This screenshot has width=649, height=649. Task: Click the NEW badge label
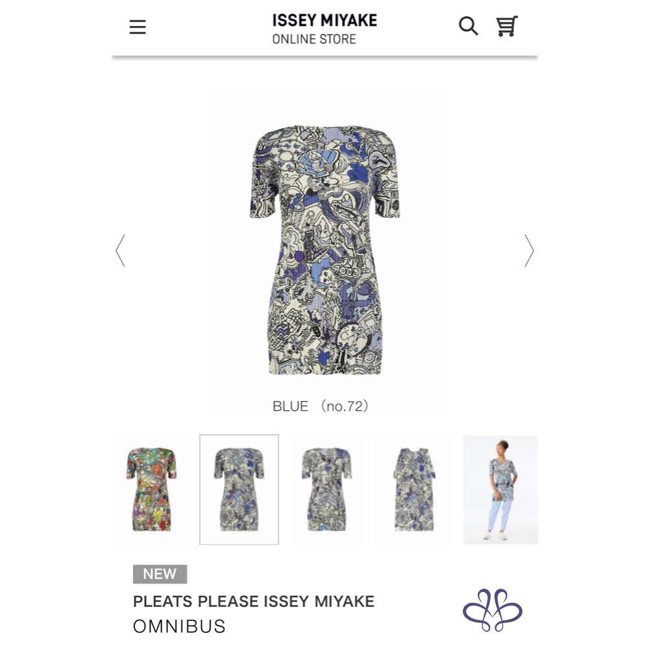[160, 574]
